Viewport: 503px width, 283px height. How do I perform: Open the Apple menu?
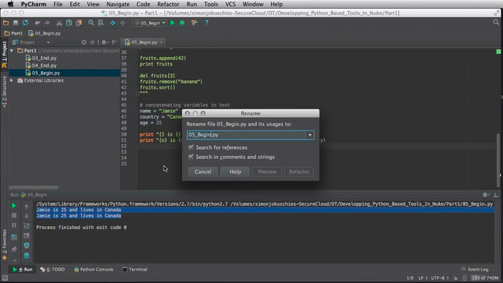point(11,4)
